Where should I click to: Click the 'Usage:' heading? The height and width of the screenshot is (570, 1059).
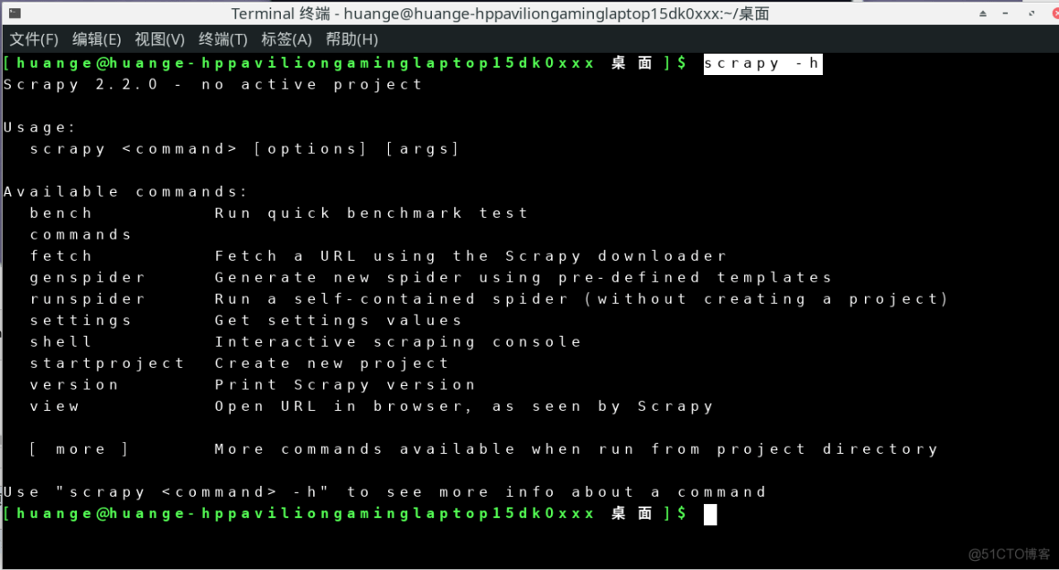coord(39,128)
